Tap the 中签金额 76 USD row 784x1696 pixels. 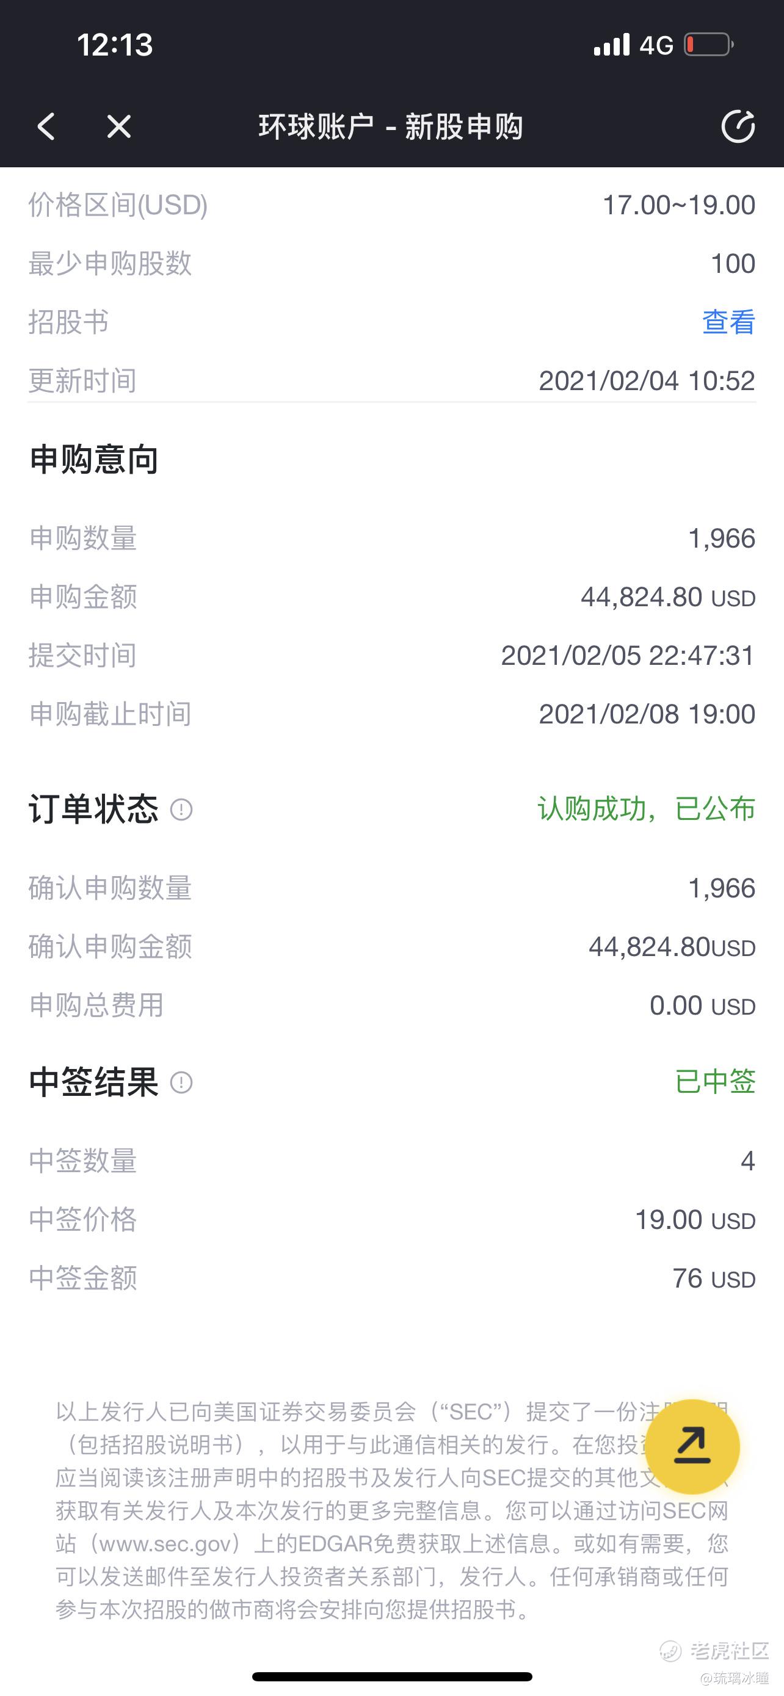[x=391, y=1278]
